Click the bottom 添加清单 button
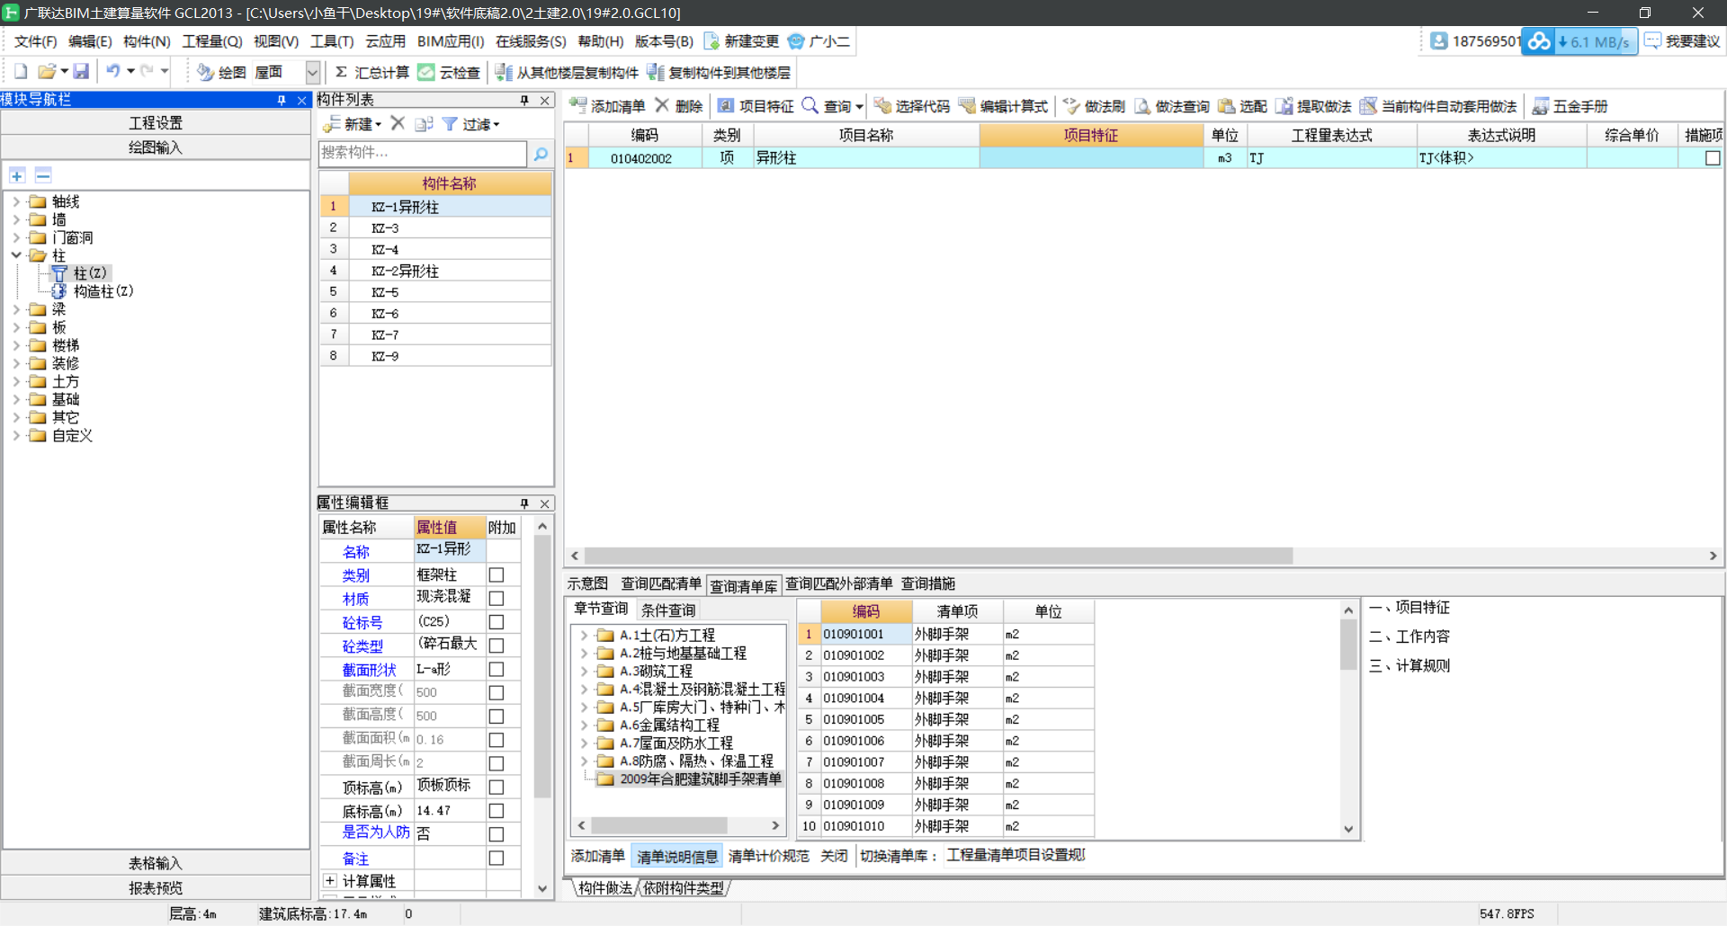This screenshot has height=926, width=1727. coord(598,856)
